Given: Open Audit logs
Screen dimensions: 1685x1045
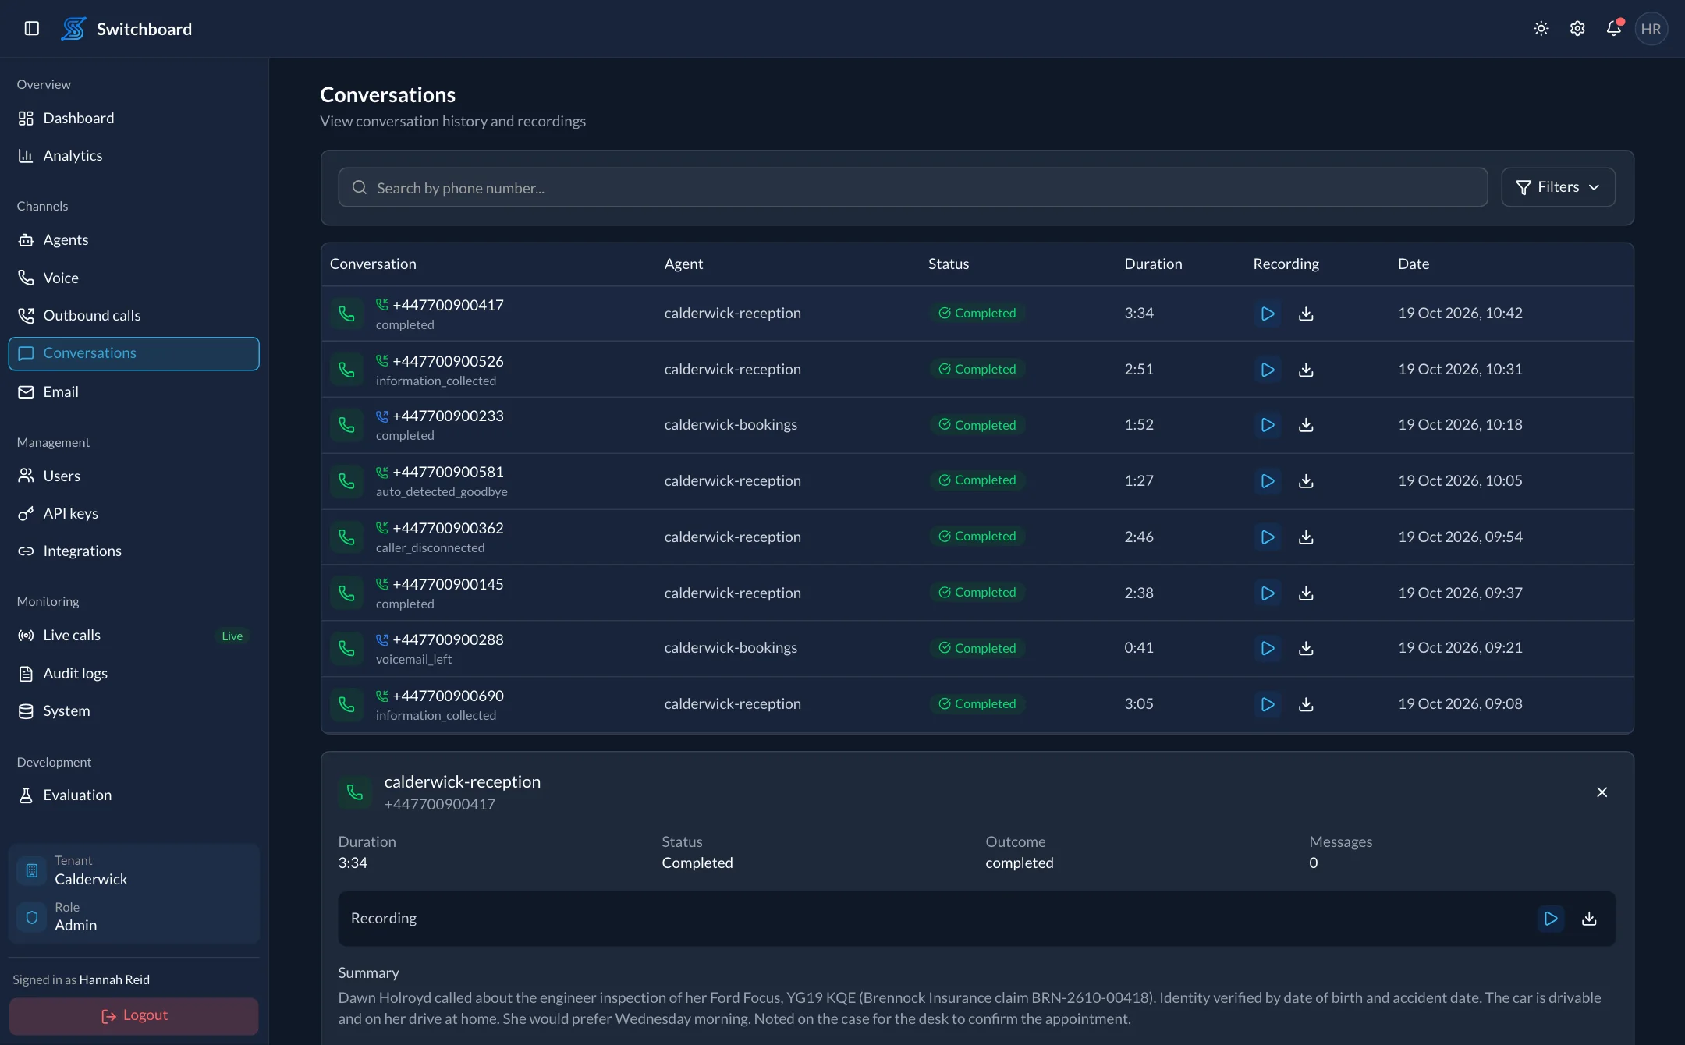Looking at the screenshot, I should pos(133,674).
